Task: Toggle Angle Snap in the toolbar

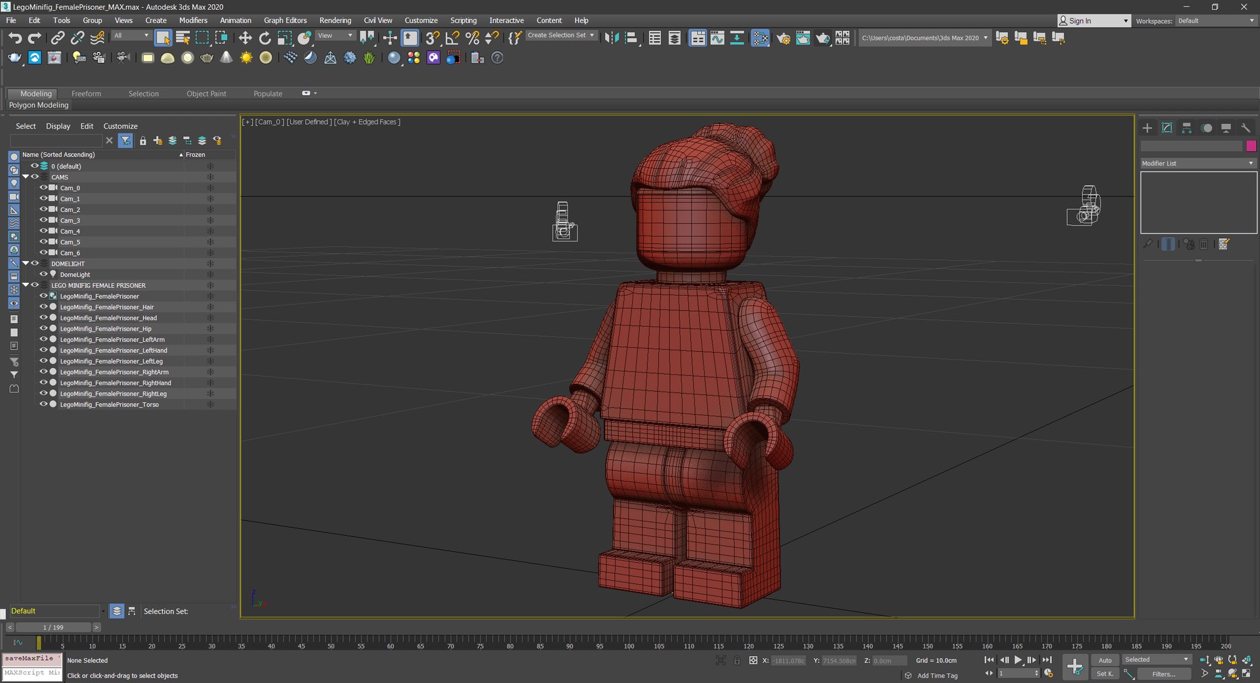Action: point(452,38)
